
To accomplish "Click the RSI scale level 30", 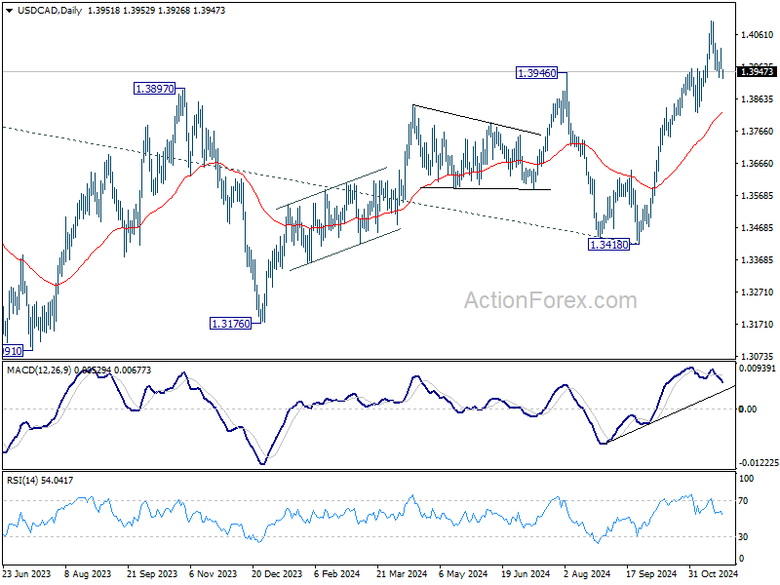I will click(743, 537).
